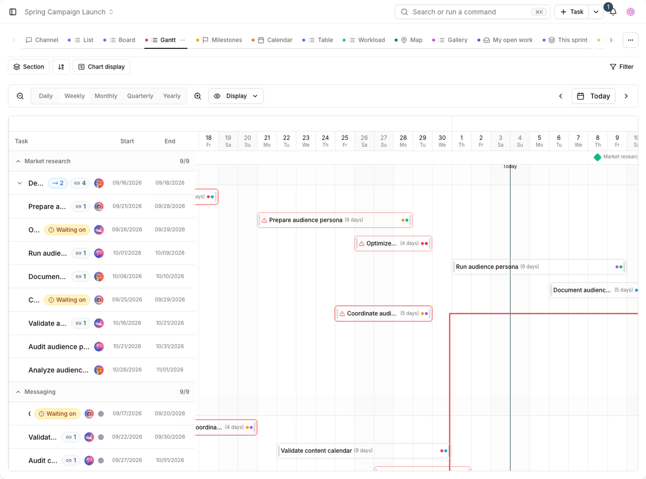Viewport: 646px width, 479px height.
Task: Switch to the Board view tab
Action: point(119,40)
